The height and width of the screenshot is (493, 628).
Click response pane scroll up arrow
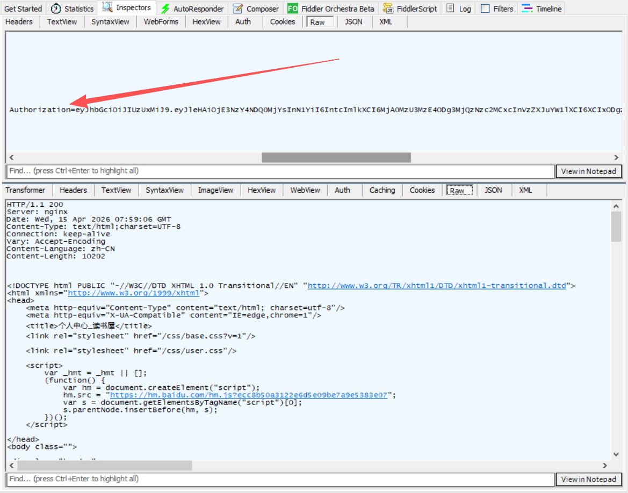point(616,206)
